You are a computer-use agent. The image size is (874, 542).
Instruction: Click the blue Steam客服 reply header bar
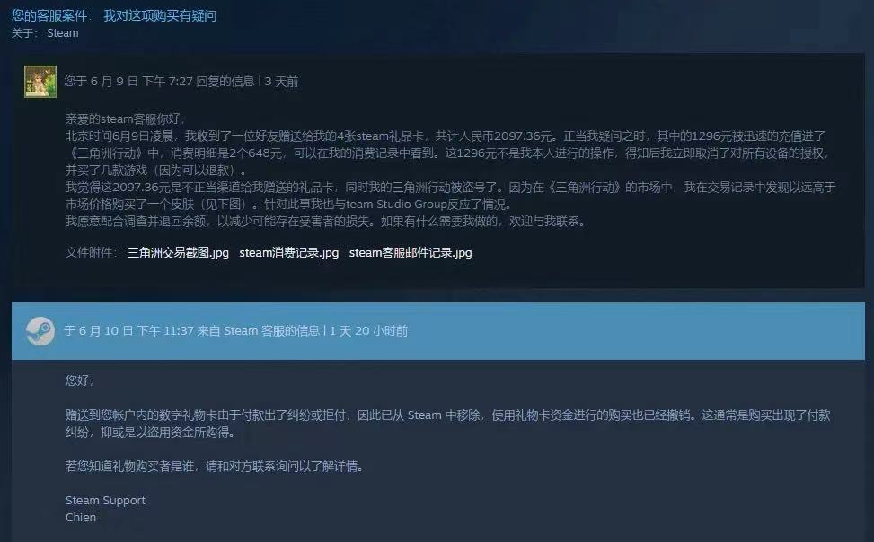(x=438, y=331)
